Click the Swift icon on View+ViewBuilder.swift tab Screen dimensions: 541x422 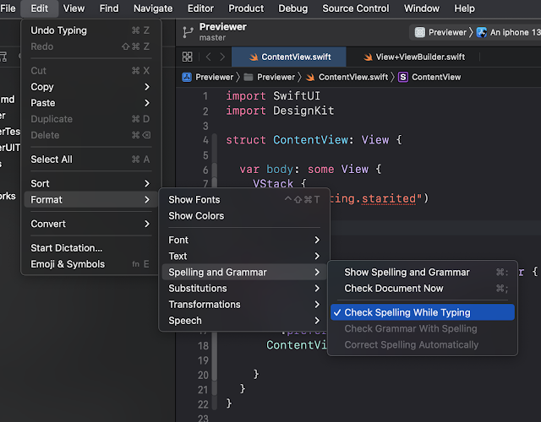[368, 57]
